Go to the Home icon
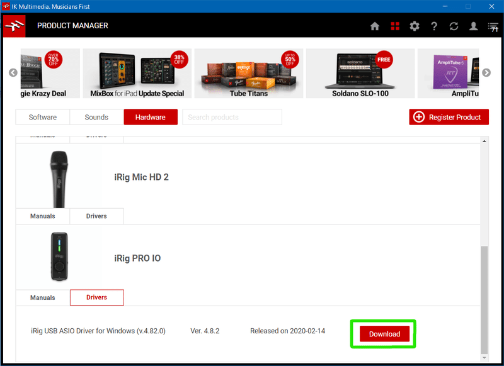 (x=375, y=26)
